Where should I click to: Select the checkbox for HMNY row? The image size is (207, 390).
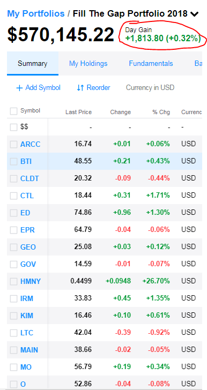[x=13, y=282]
